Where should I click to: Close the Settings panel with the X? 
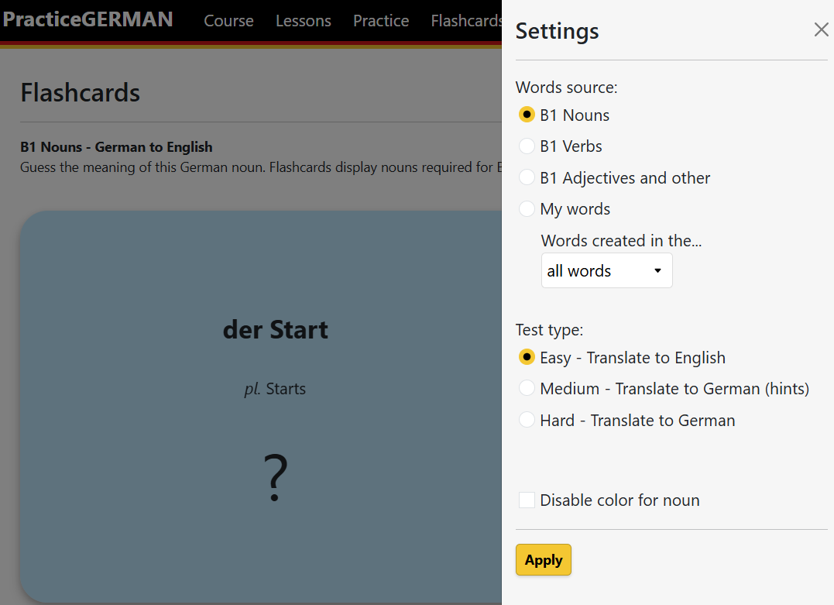pyautogui.click(x=821, y=30)
